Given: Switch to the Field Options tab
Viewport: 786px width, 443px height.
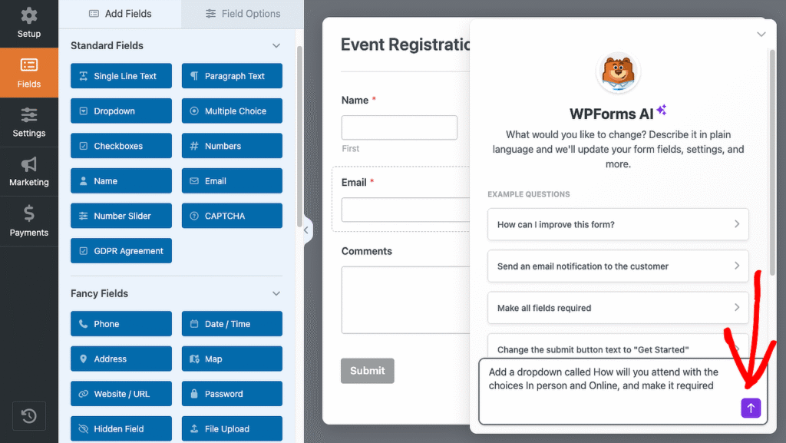Looking at the screenshot, I should pos(243,14).
